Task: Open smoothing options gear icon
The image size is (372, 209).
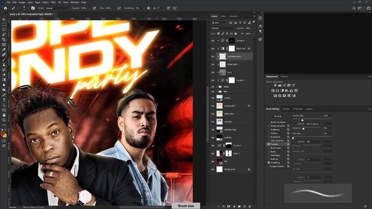Action: 149,8
